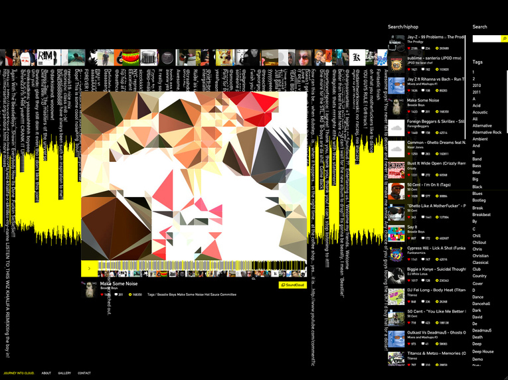The height and width of the screenshot is (380, 508).
Task: Click play count icon for sublime santeria
Action: pos(436,69)
